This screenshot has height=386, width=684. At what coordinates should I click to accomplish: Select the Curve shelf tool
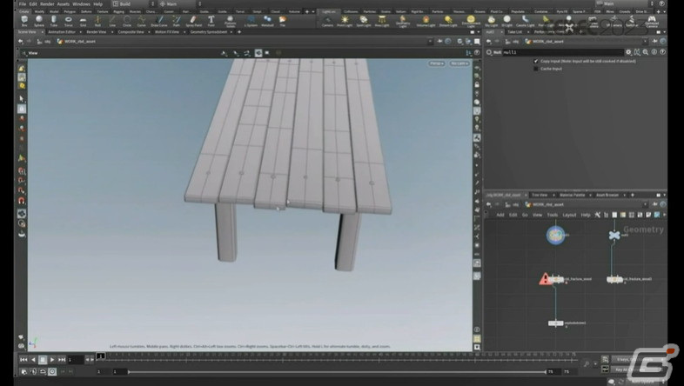(142, 21)
